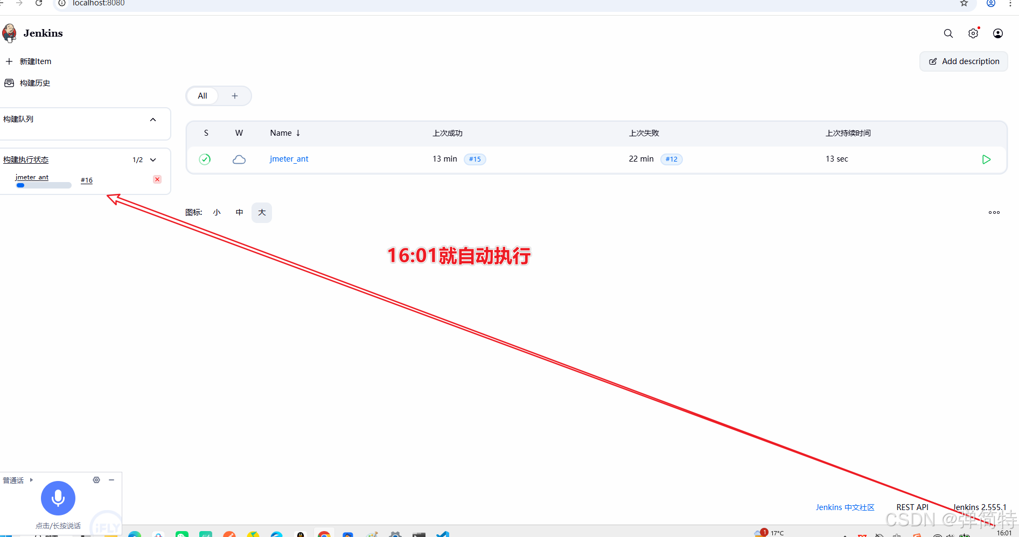Select the 大 icon size
The width and height of the screenshot is (1019, 537).
(x=262, y=213)
